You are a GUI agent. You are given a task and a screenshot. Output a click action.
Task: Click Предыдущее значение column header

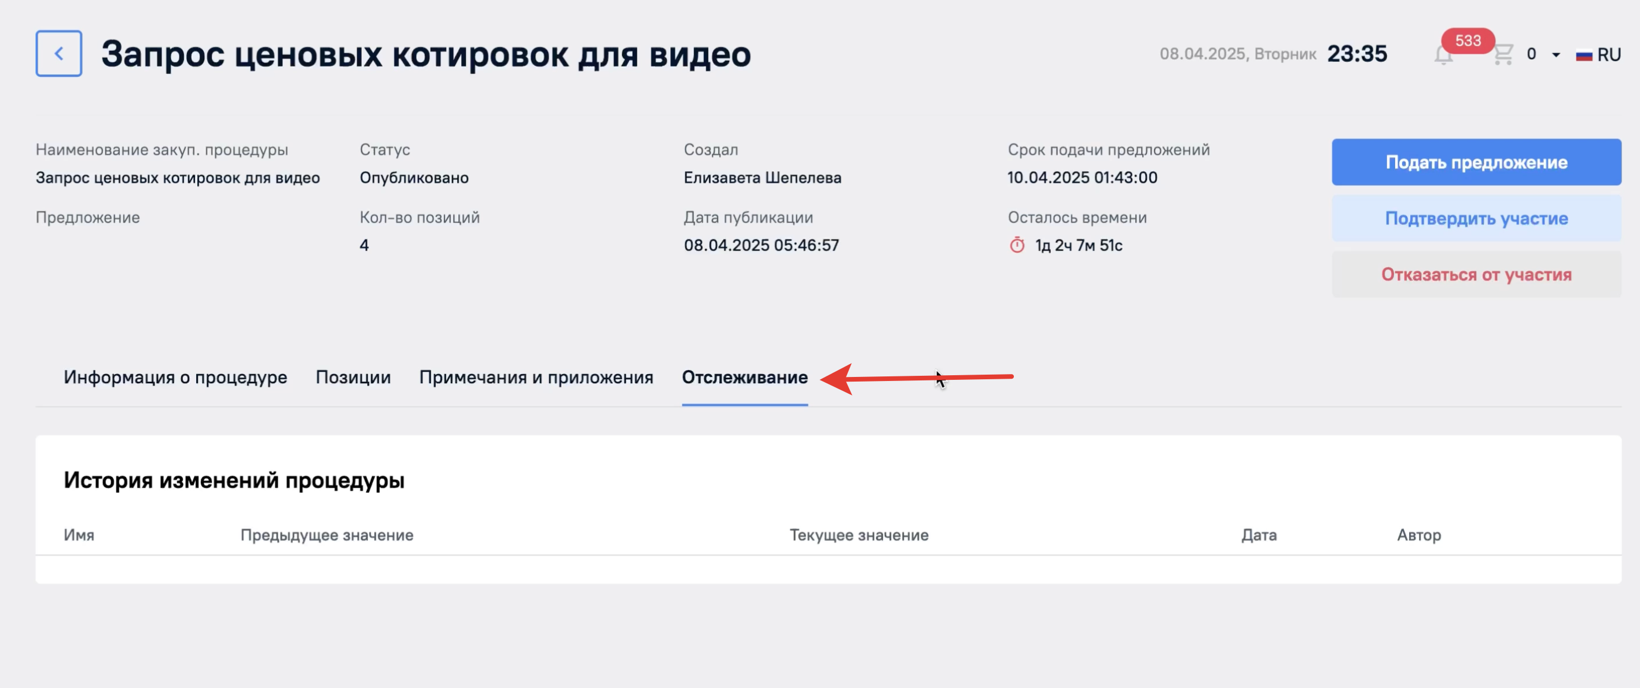click(x=326, y=535)
